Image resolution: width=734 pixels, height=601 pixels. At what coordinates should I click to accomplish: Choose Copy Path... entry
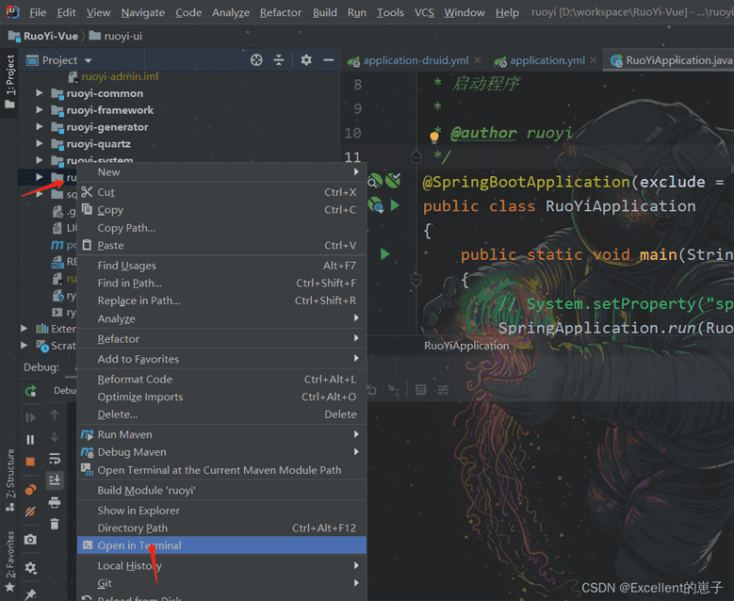coord(221,228)
